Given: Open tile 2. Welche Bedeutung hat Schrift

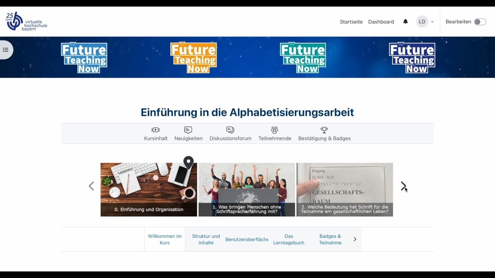Looking at the screenshot, I should 345,190.
